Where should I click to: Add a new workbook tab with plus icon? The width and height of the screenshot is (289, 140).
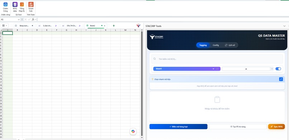click(114, 26)
